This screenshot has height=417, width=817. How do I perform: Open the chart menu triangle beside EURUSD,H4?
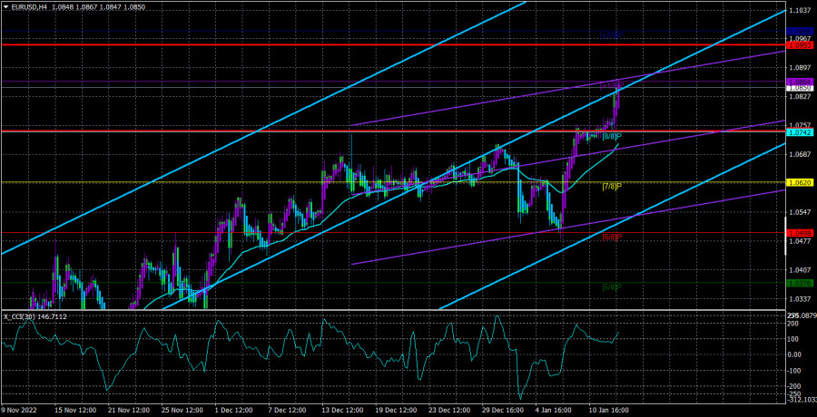point(5,7)
